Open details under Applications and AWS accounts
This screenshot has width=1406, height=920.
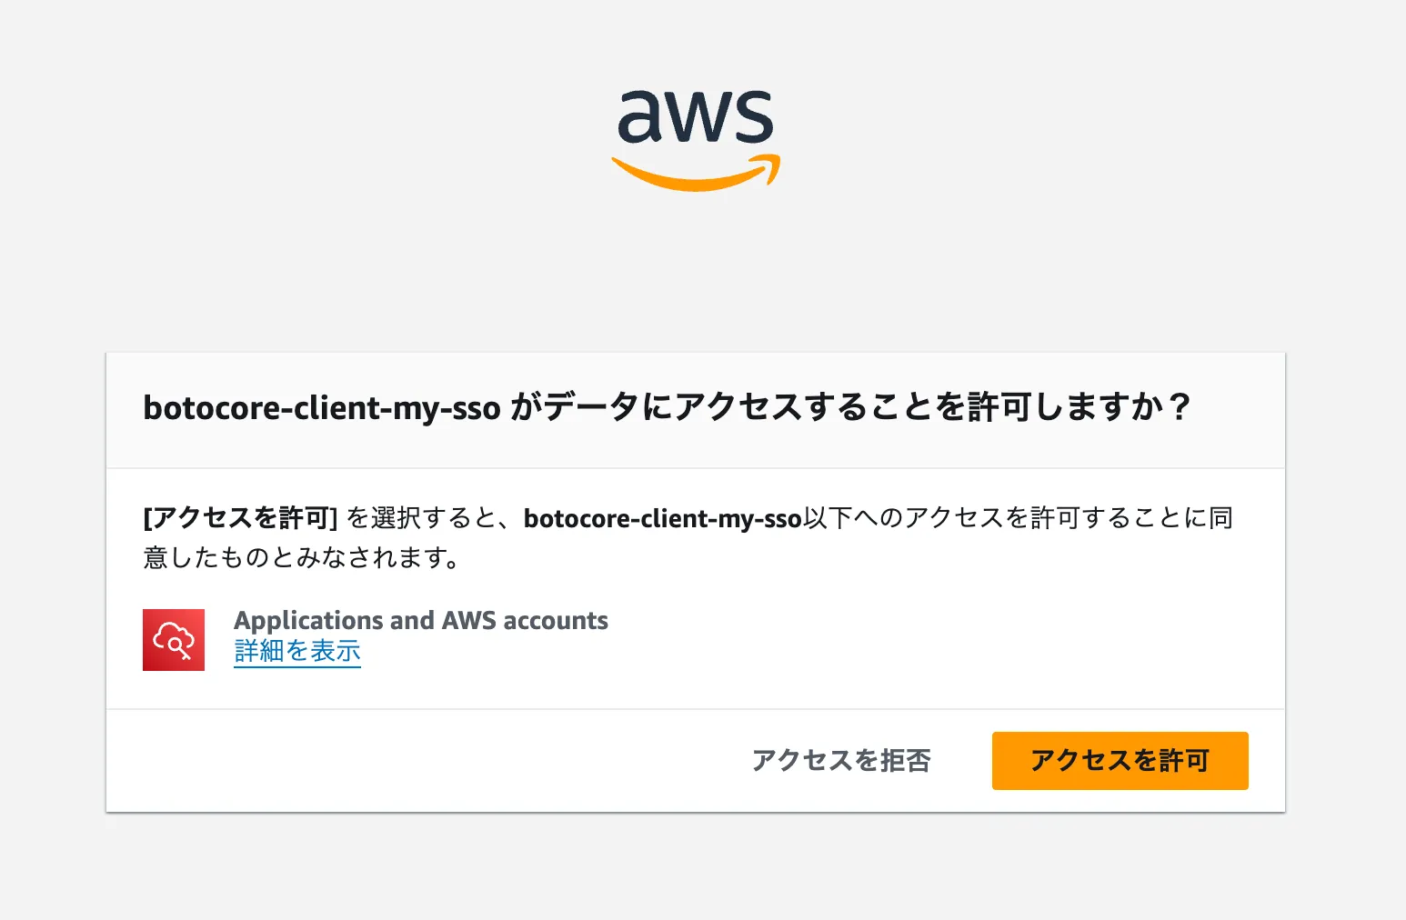tap(297, 651)
